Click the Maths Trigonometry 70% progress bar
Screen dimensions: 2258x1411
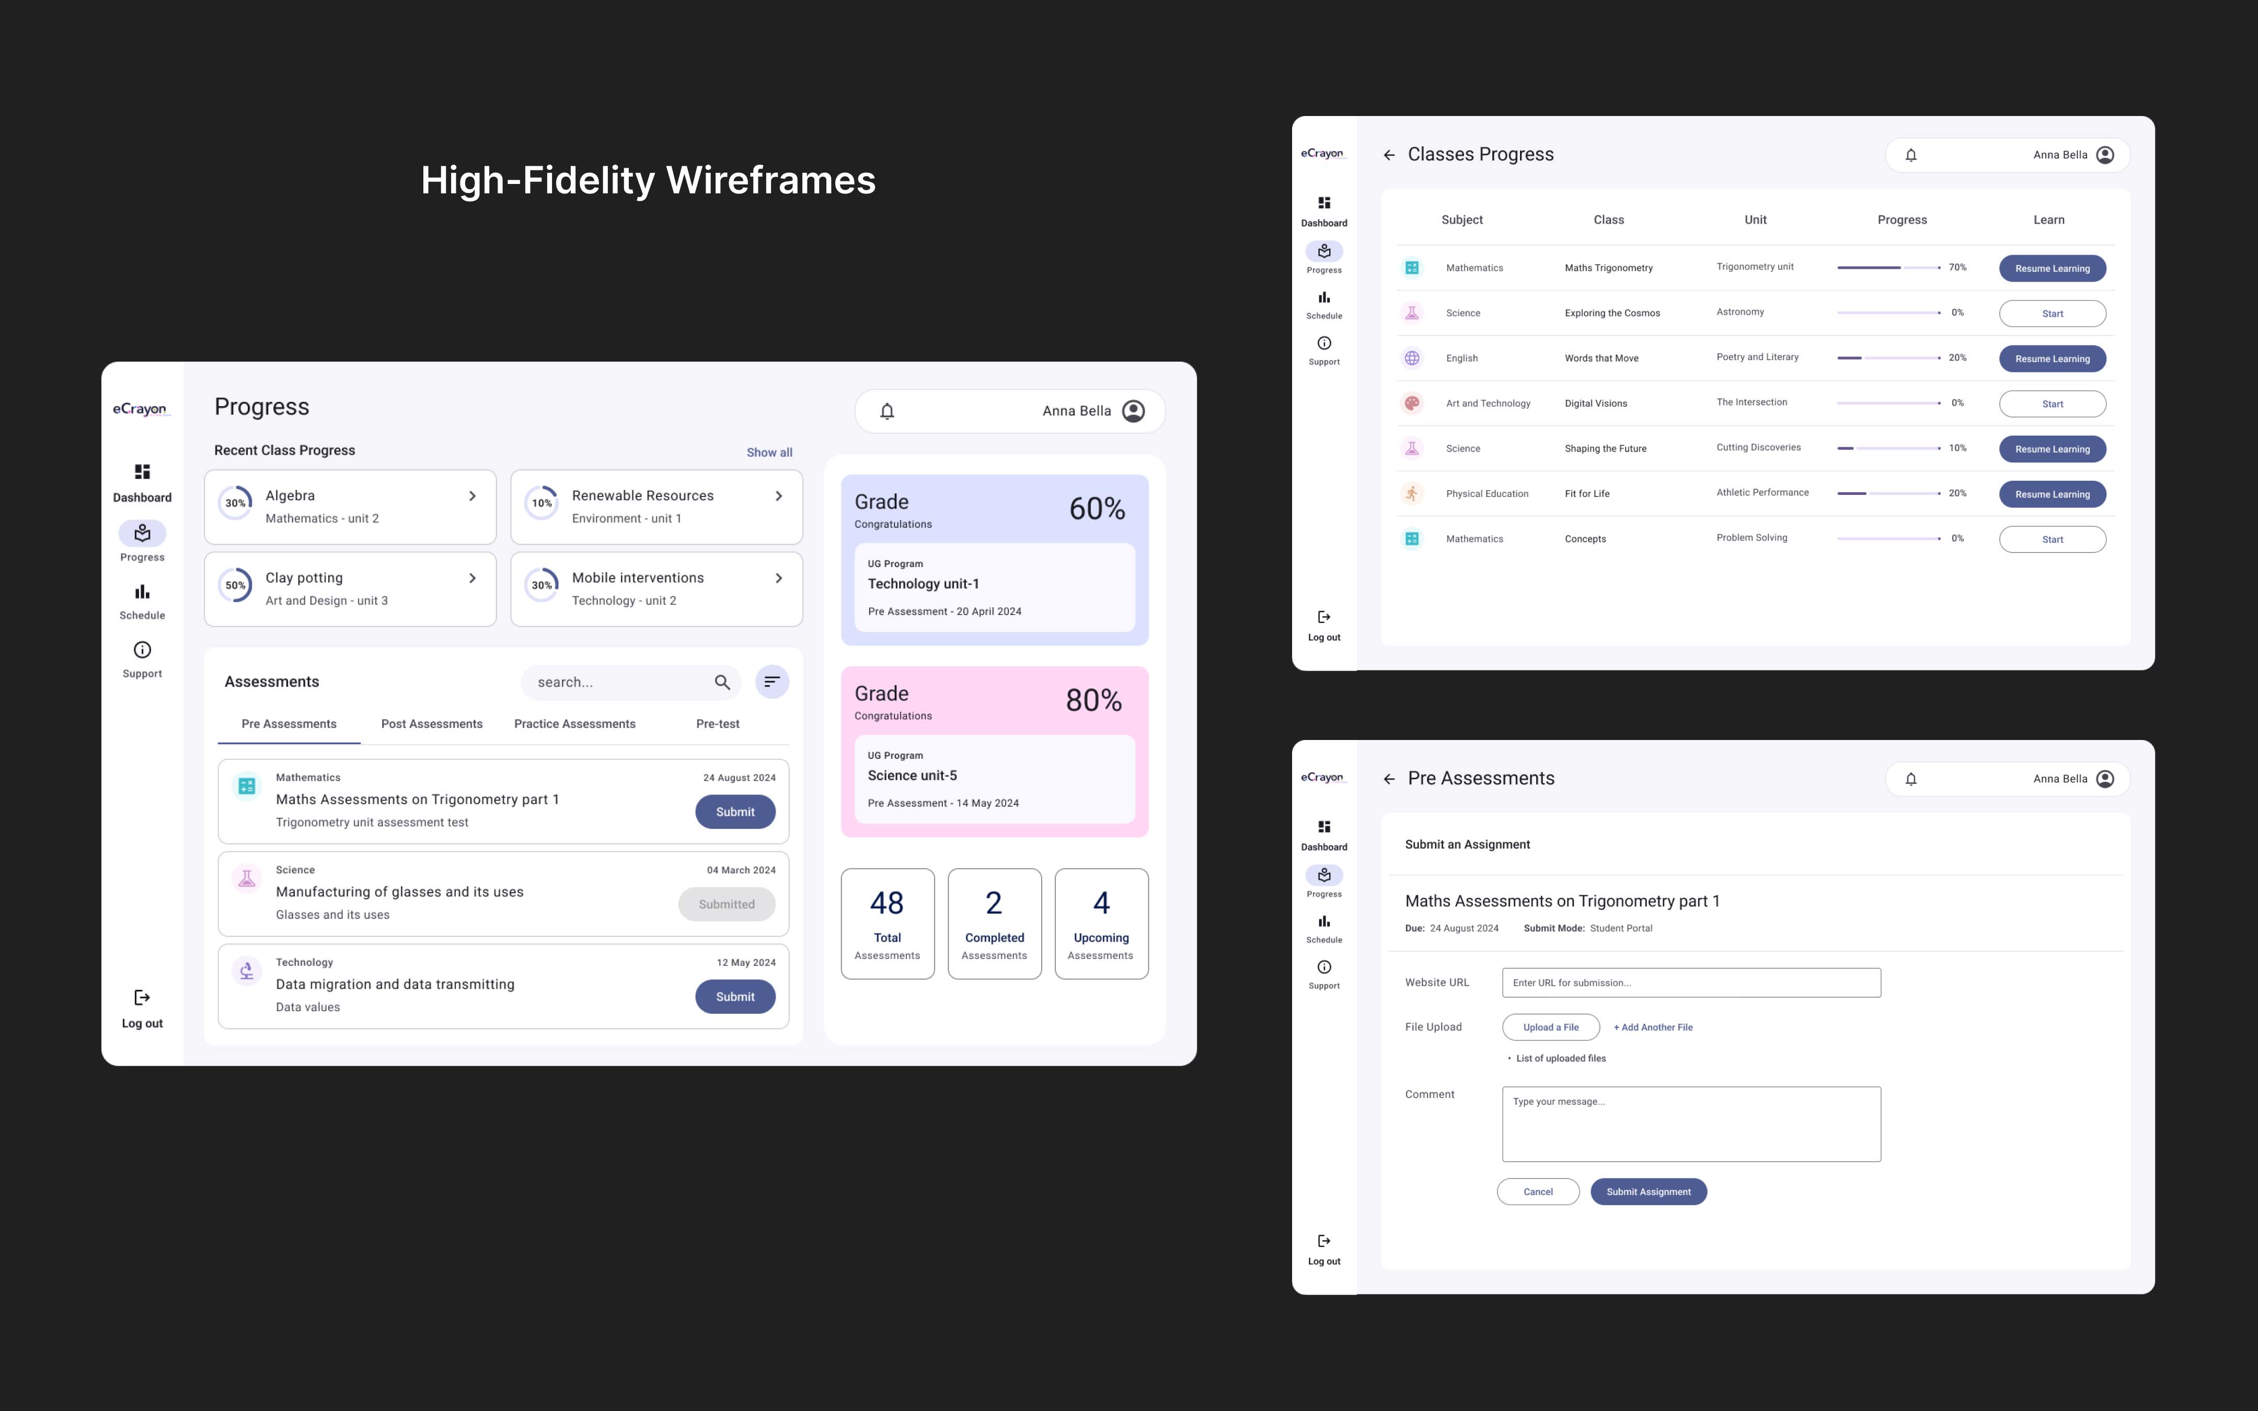pos(1887,268)
